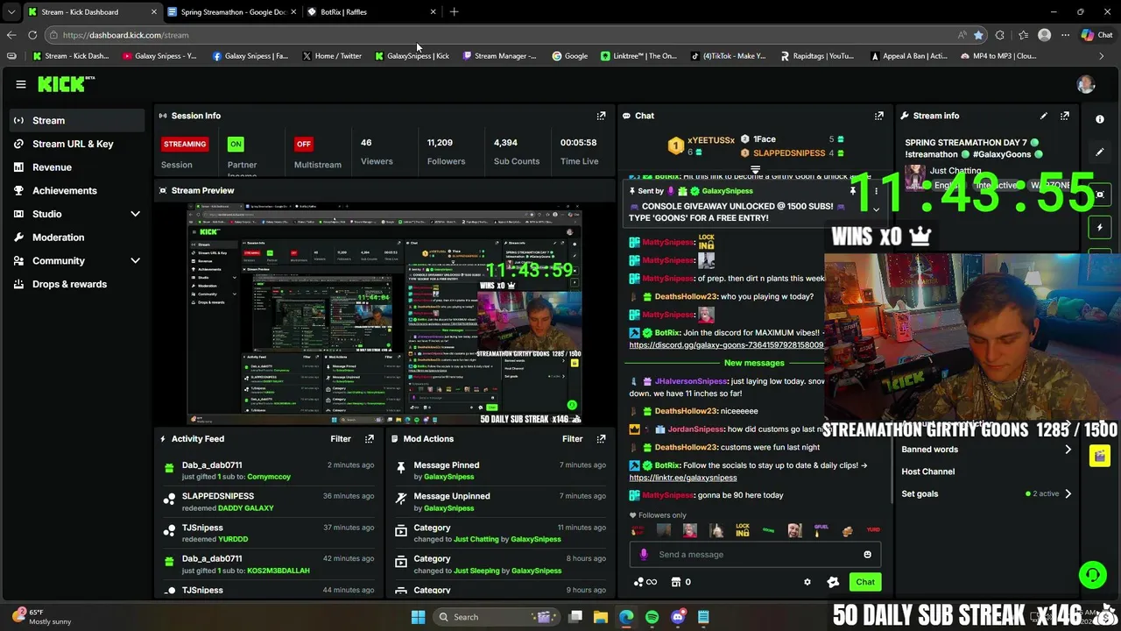Open the linktr.ee/galaxysnipess link in chat

tap(683, 478)
